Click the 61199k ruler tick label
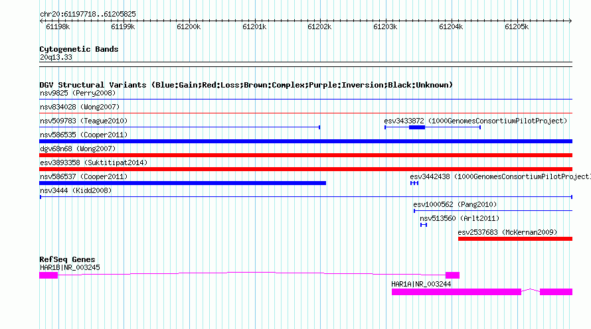 (123, 27)
